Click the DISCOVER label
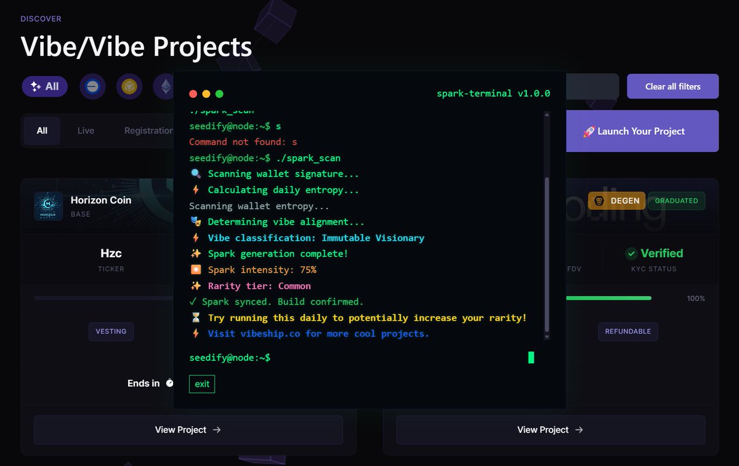 click(x=41, y=18)
